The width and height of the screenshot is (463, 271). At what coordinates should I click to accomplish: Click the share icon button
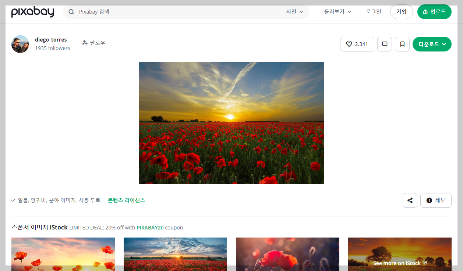pos(410,200)
